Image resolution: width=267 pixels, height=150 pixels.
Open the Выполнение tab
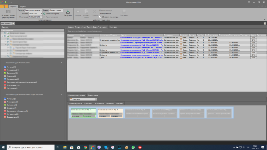(x=99, y=104)
